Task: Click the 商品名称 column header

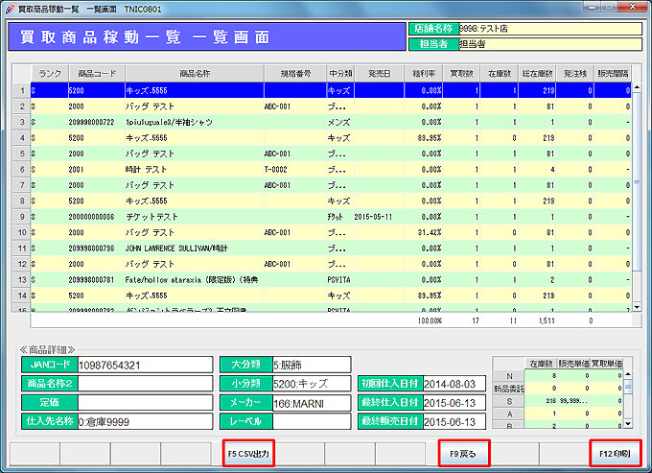Action: pos(194,73)
